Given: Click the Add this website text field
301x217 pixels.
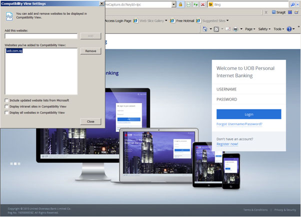Looking at the screenshot, I should click(x=41, y=36).
